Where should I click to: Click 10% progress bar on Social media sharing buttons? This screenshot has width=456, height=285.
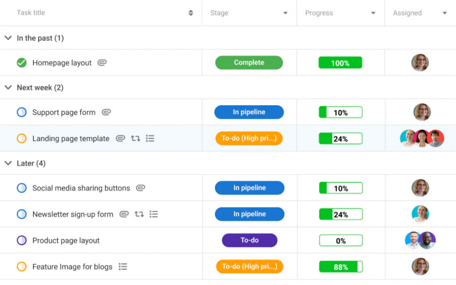point(341,188)
